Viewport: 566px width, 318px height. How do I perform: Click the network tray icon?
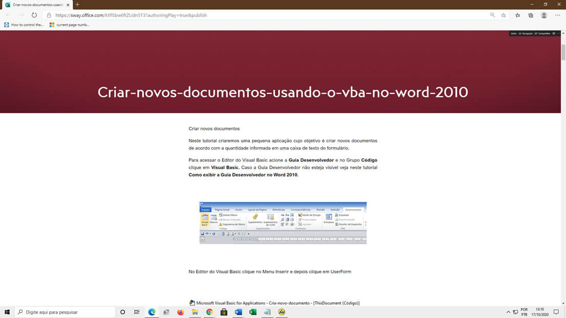pos(515,312)
